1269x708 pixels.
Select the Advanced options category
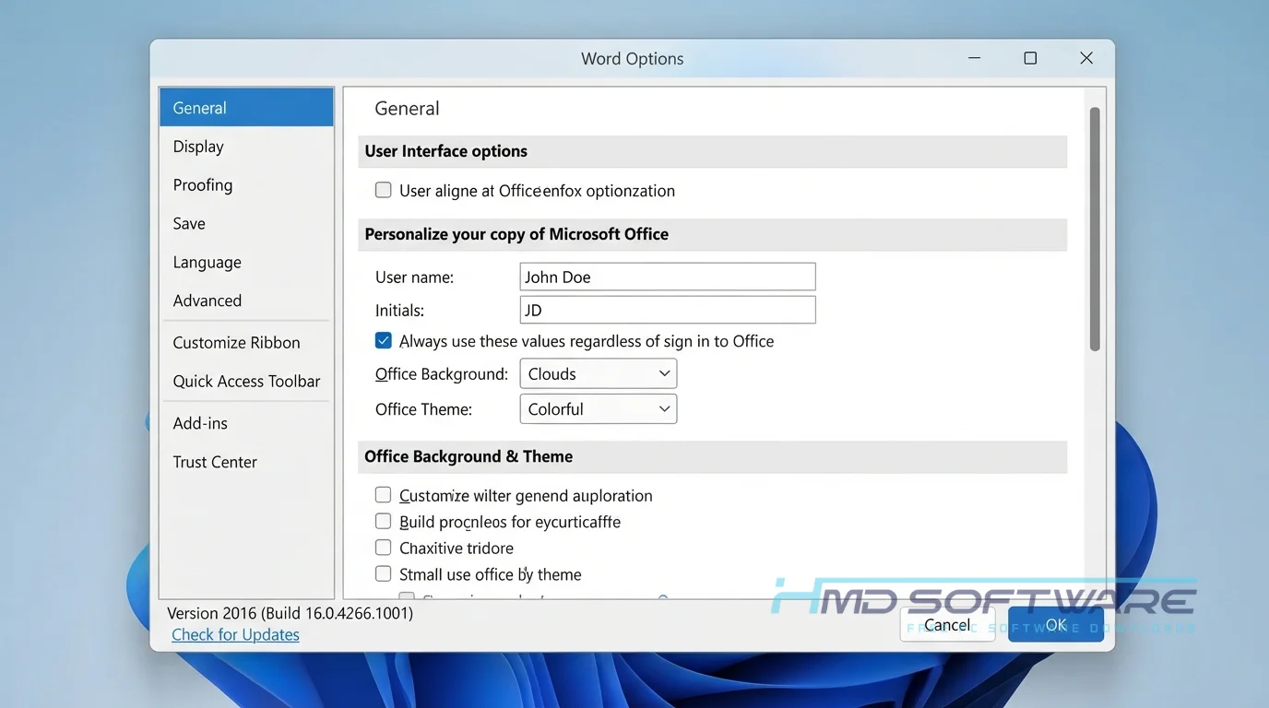pyautogui.click(x=246, y=301)
